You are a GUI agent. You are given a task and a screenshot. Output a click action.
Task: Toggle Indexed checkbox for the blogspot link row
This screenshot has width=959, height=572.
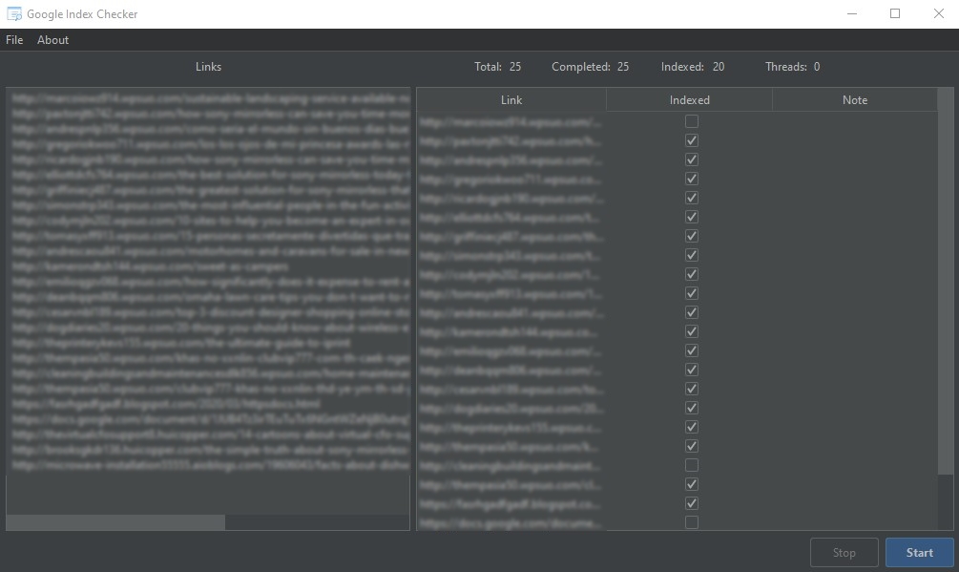[691, 503]
